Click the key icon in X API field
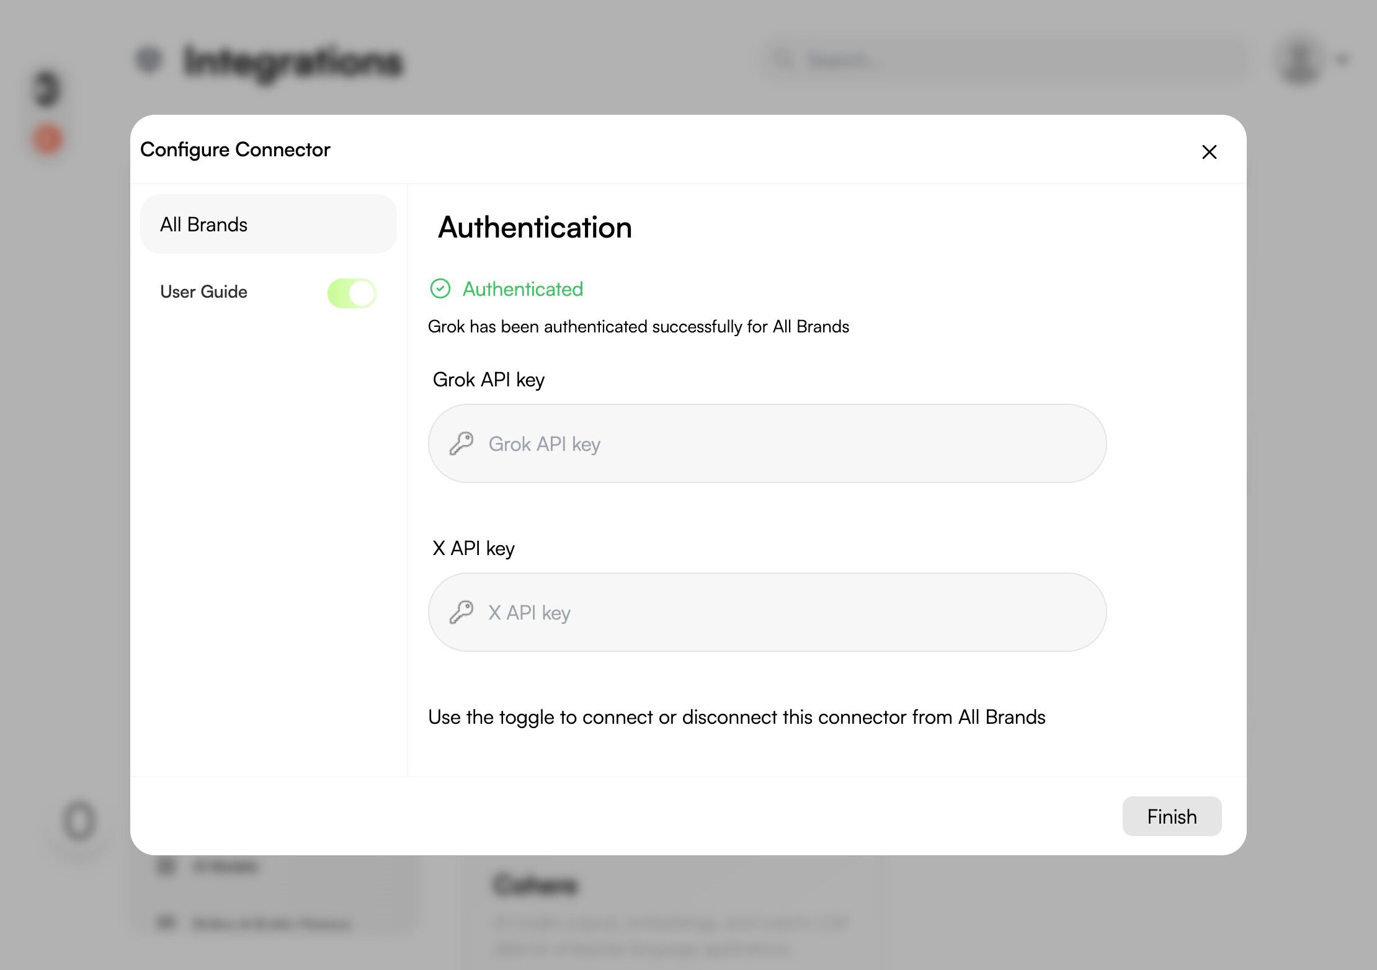This screenshot has height=970, width=1377. [461, 613]
